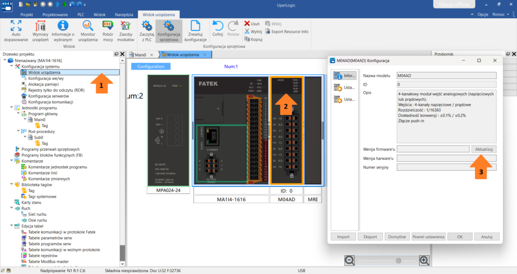Screen dimensions: 517x274
Task: Click Cofnij undo icon
Action: click(218, 28)
